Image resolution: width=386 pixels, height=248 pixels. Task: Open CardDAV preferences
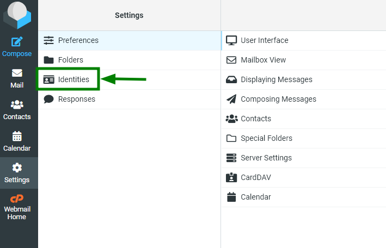coord(304,177)
